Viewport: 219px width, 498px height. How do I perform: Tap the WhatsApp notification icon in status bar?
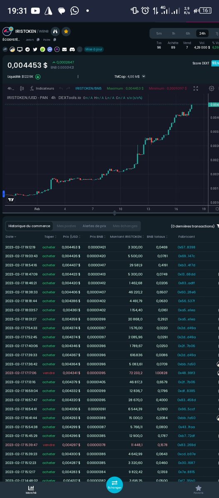(74, 11)
